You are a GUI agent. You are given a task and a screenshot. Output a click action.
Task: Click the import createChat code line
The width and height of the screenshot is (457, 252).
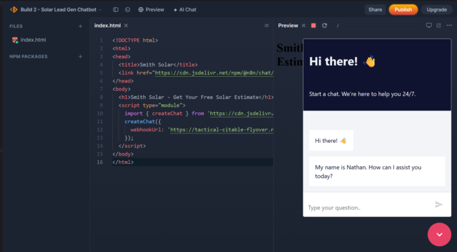(x=199, y=114)
